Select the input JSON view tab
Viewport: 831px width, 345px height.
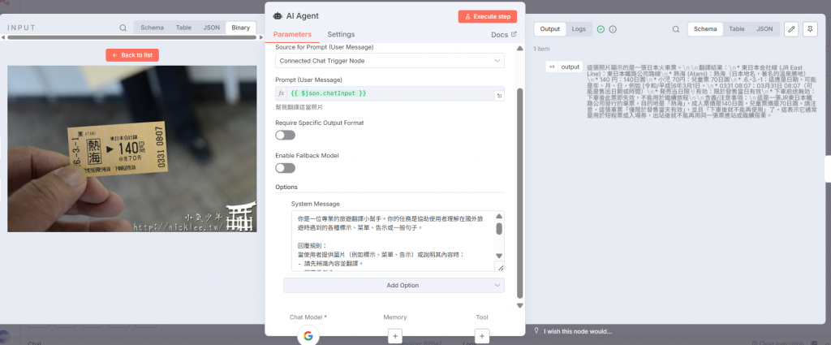click(212, 28)
